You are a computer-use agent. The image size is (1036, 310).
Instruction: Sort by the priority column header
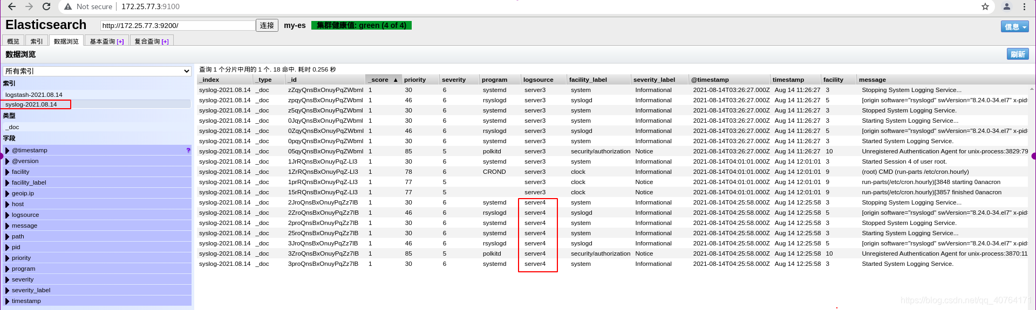coord(420,80)
